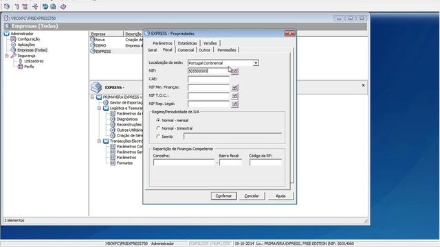This screenshot has width=440, height=247.
Task: Click into the Bairro fiscal field
Action: coord(230,163)
